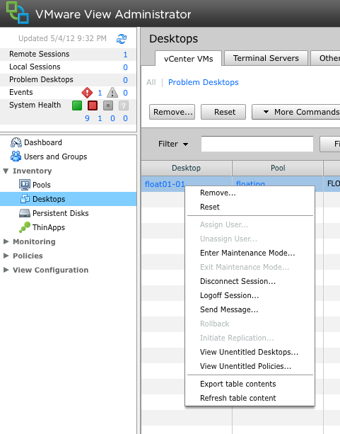
Task: Click the Dashboard gauge icon
Action: [x=16, y=142]
